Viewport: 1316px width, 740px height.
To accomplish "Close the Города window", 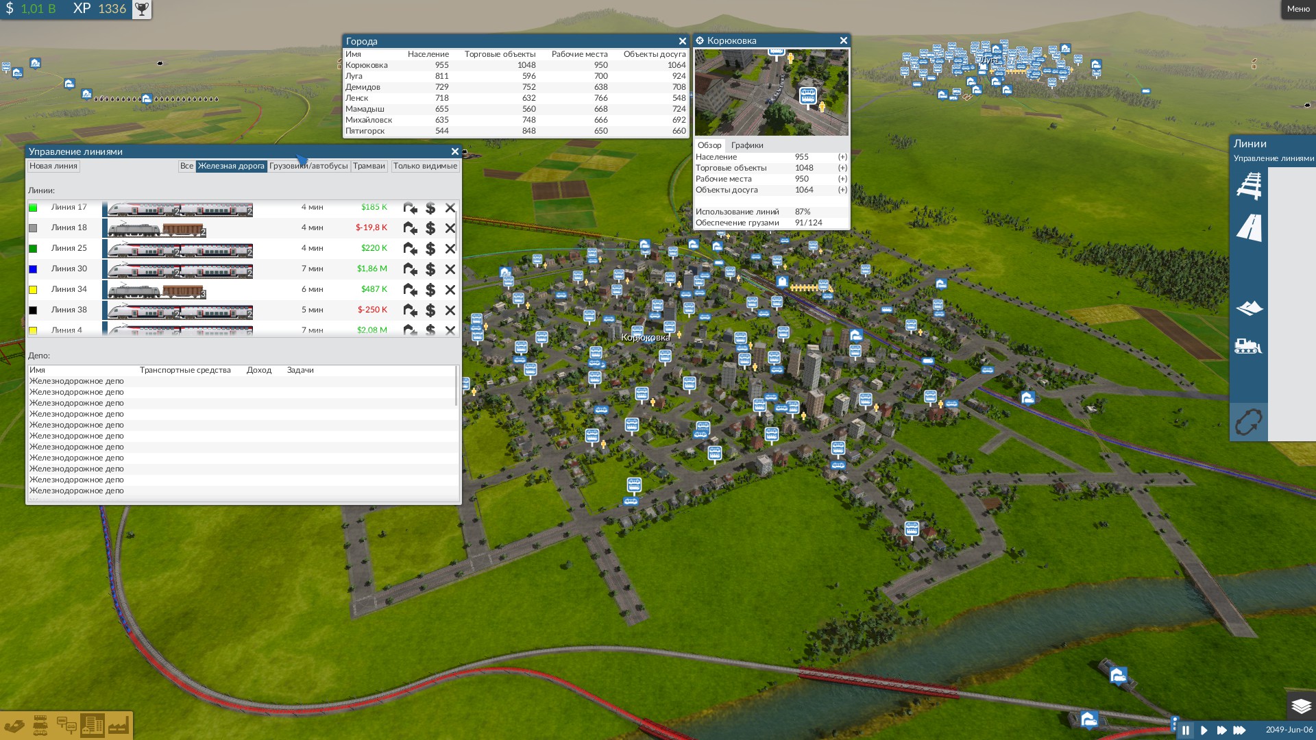I will pos(682,41).
